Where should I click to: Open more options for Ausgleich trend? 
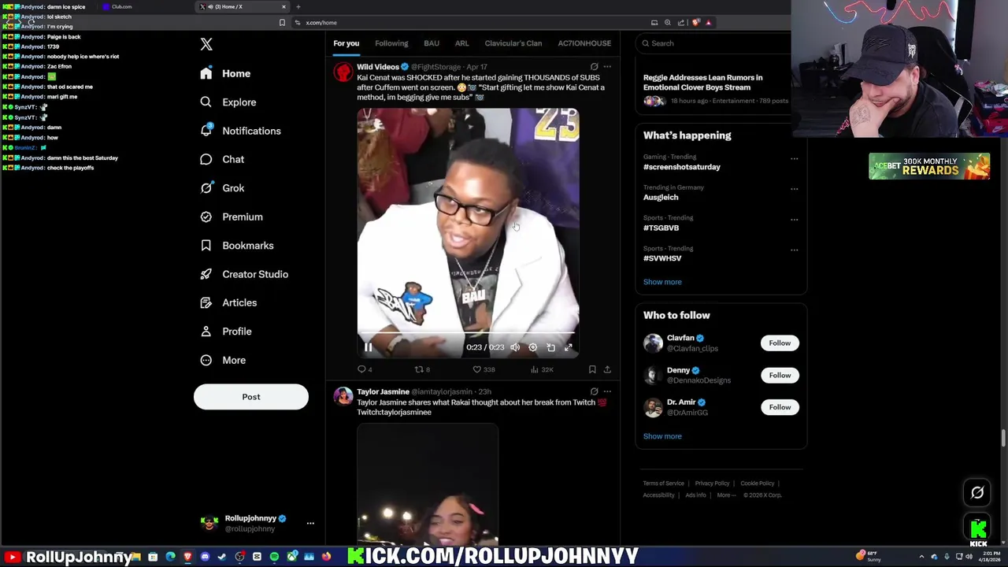click(x=794, y=189)
